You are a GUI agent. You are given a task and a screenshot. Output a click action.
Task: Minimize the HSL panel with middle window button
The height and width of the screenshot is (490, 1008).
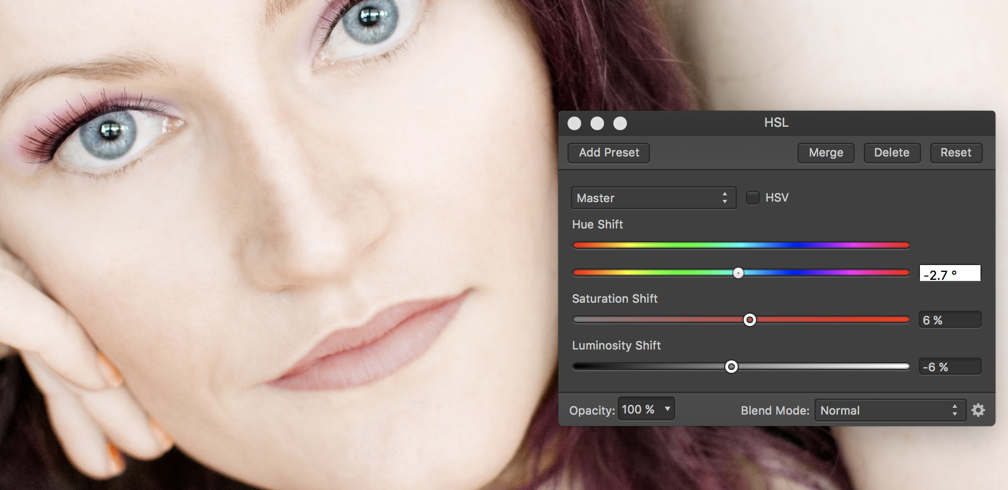[x=597, y=123]
